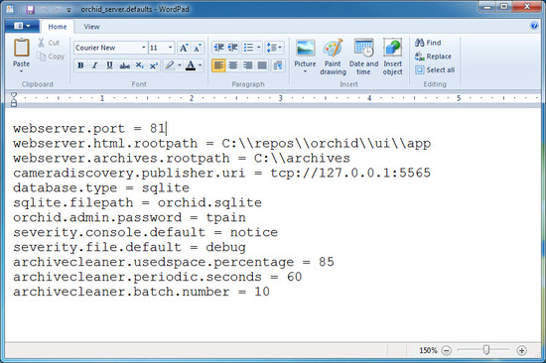Screen dimensions: 546x363
Task: Open the bullet list style dropdown
Action: tap(258, 48)
